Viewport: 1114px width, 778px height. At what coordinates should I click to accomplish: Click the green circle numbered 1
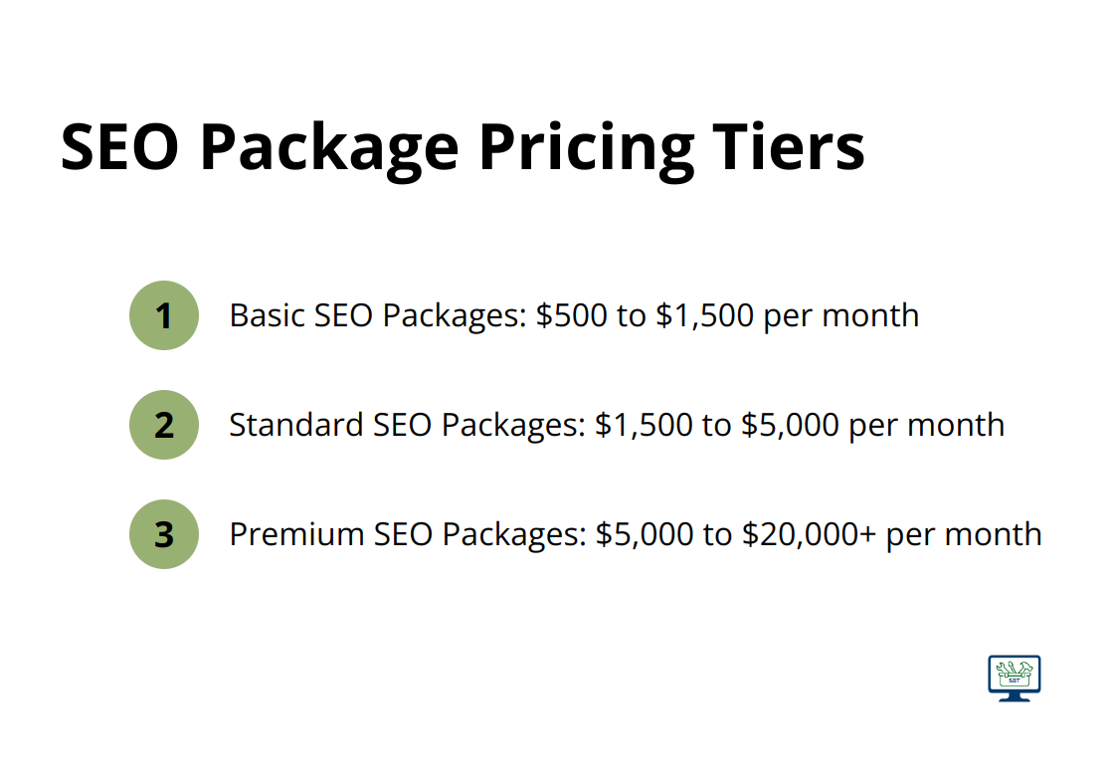tap(164, 315)
